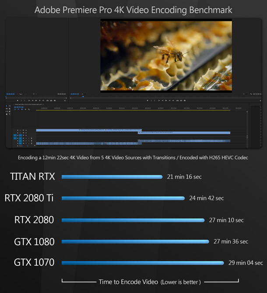Click Play in the Program Monitor

166,100
